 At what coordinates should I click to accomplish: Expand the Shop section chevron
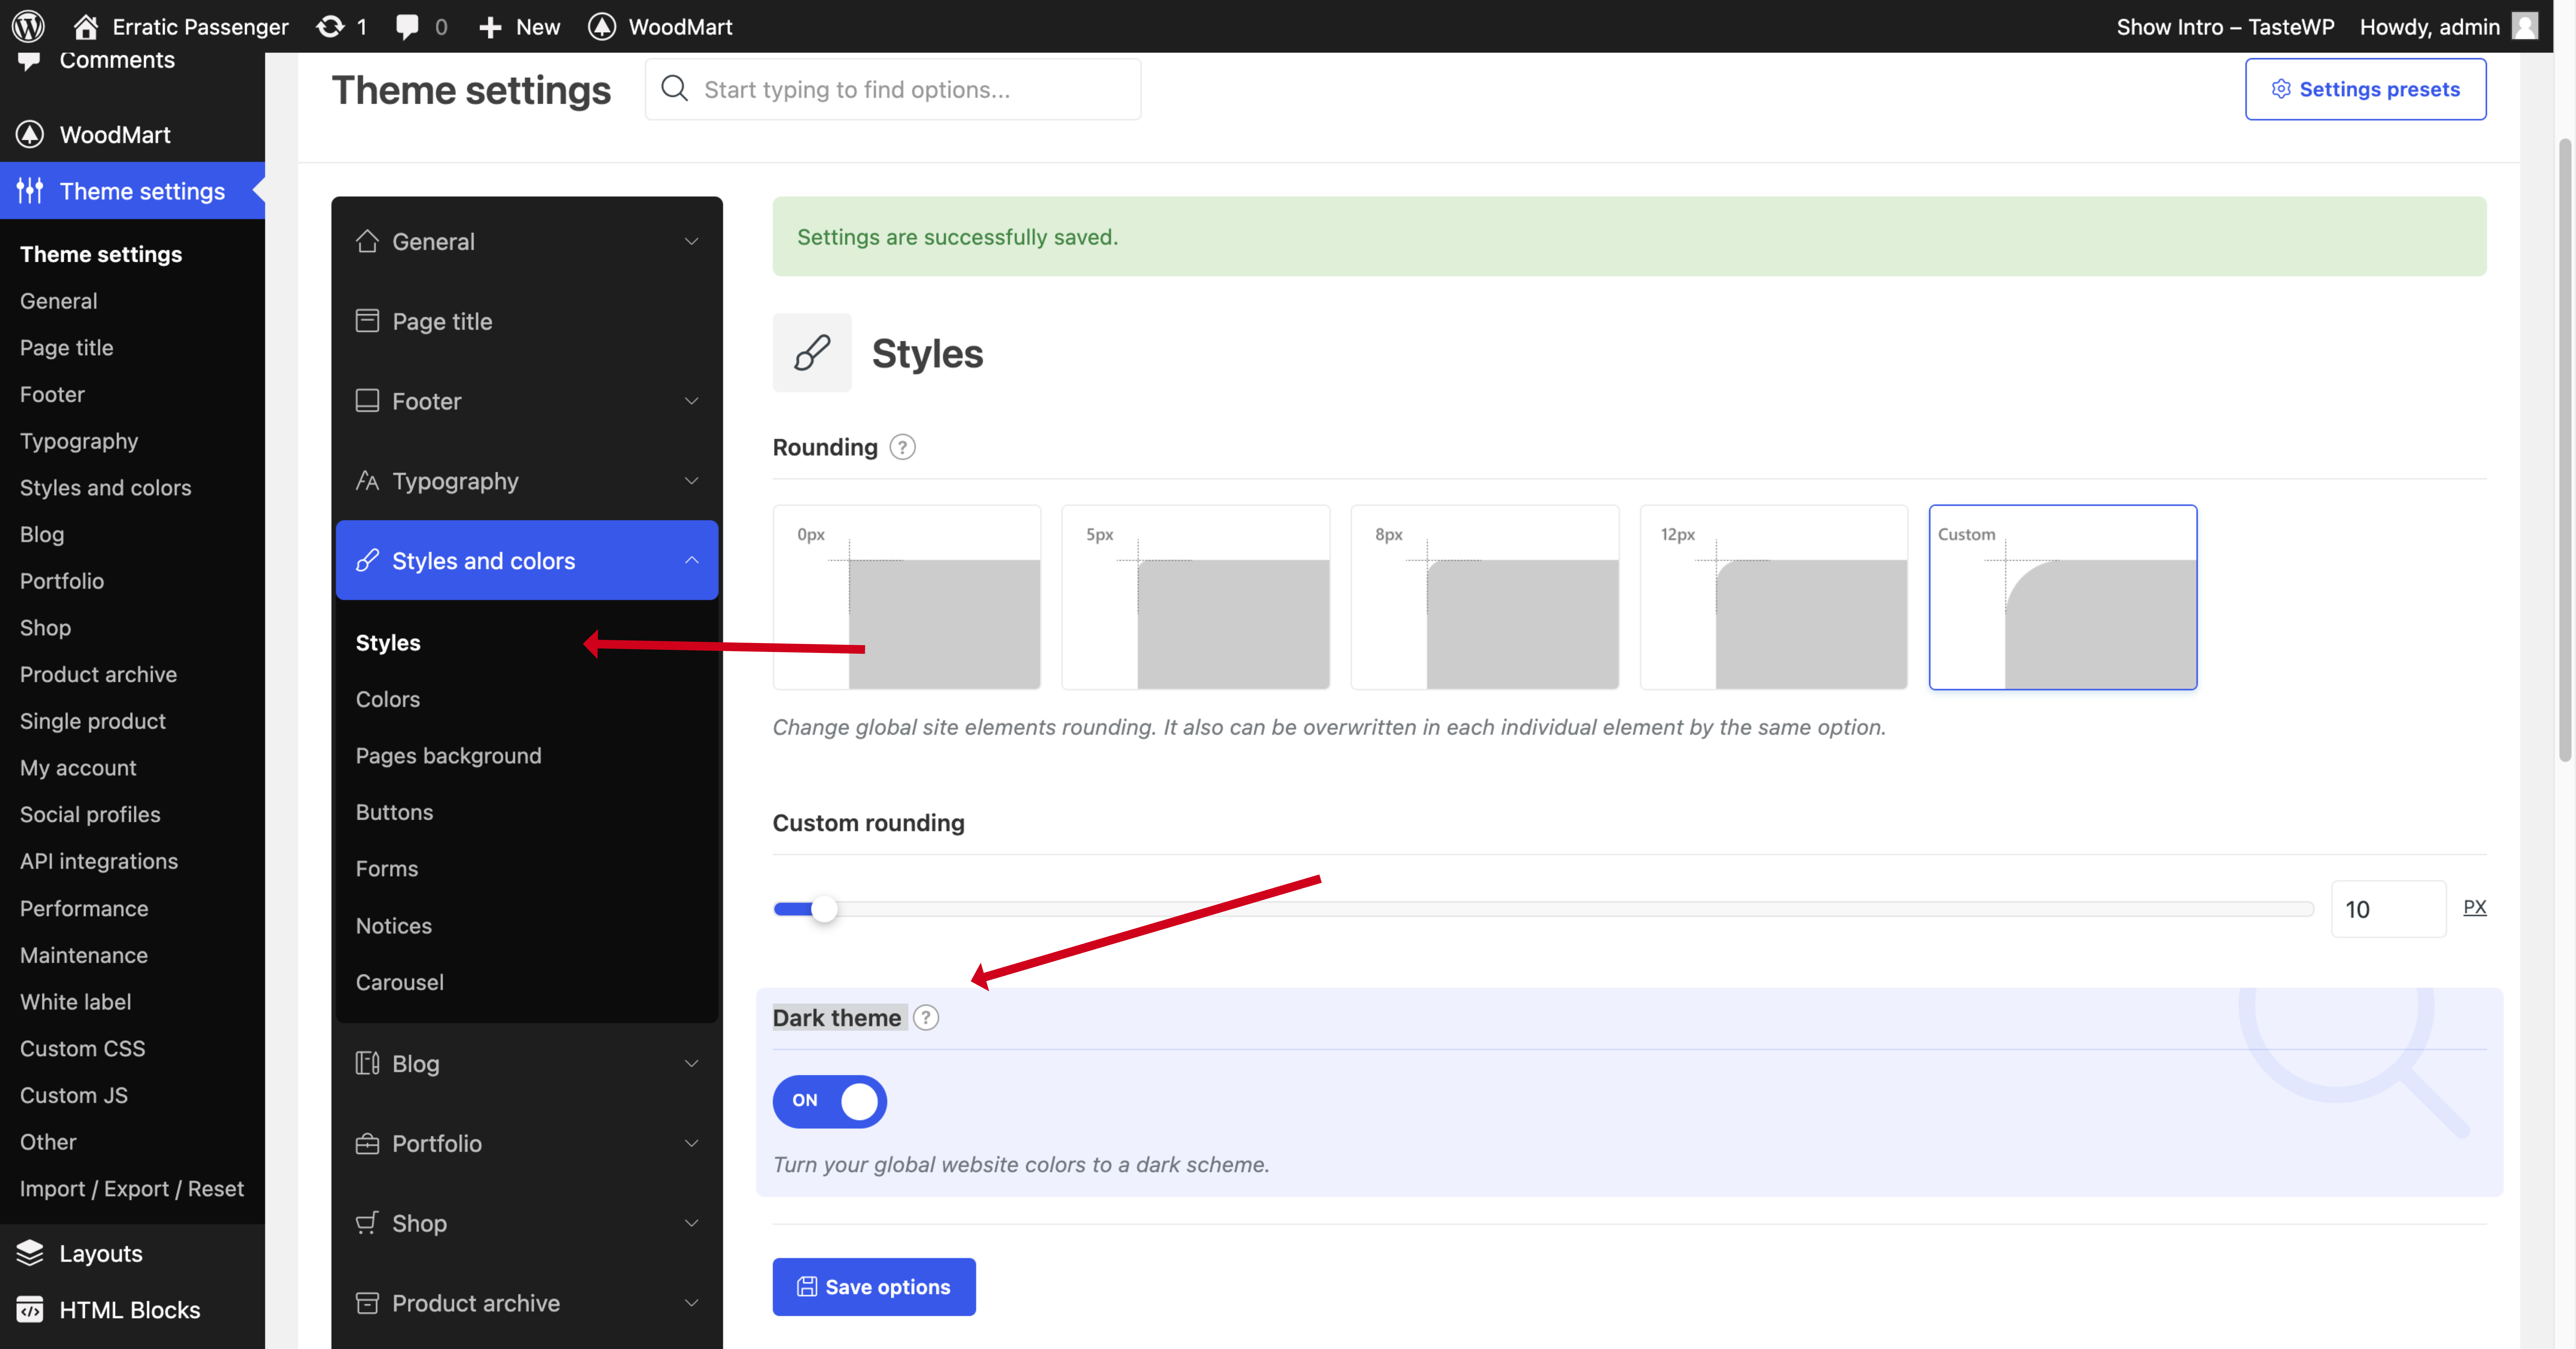[x=691, y=1223]
